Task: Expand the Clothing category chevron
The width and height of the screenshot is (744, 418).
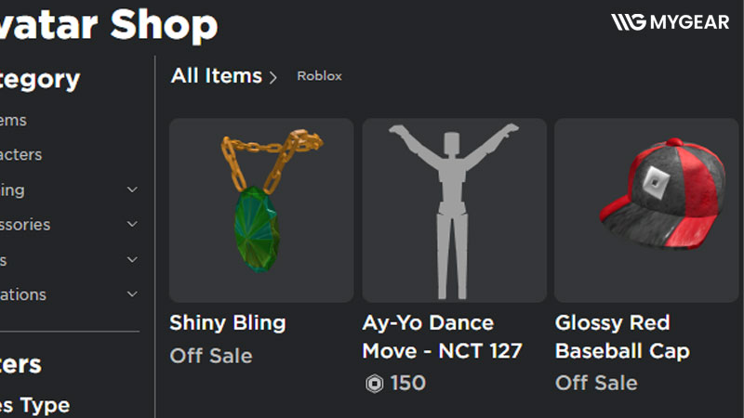Action: (x=132, y=189)
